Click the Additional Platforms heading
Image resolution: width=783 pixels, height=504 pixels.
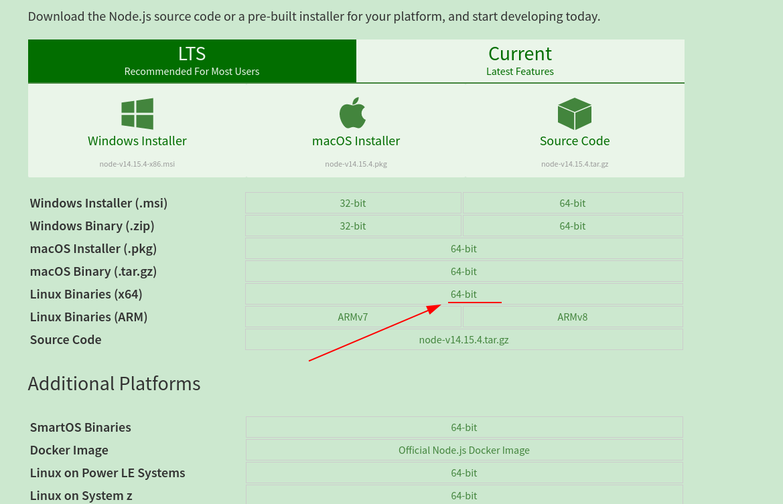point(115,384)
